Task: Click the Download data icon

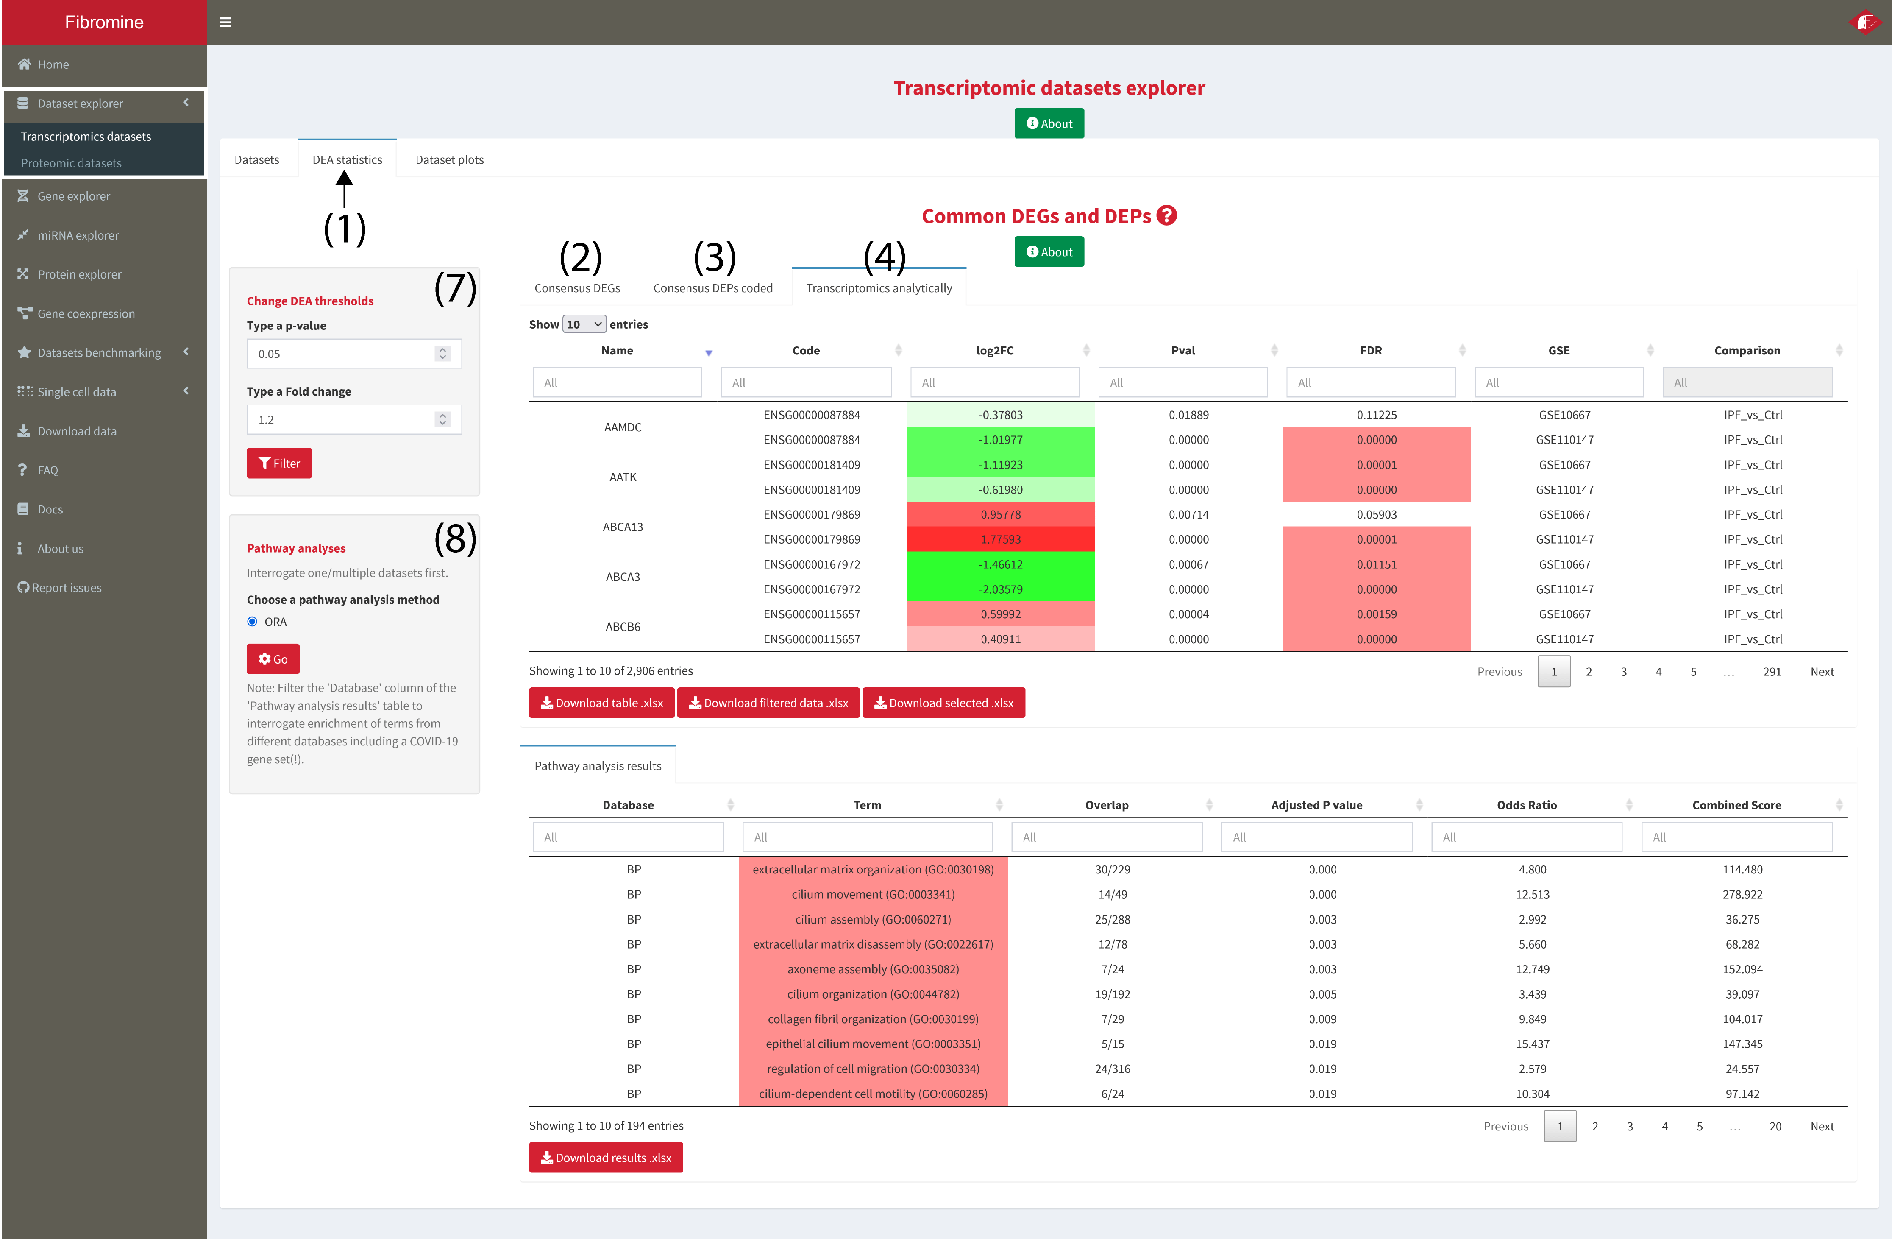Action: 24,430
